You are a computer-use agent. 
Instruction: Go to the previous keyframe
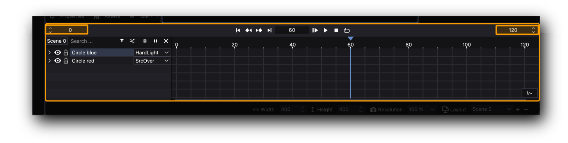tap(248, 30)
